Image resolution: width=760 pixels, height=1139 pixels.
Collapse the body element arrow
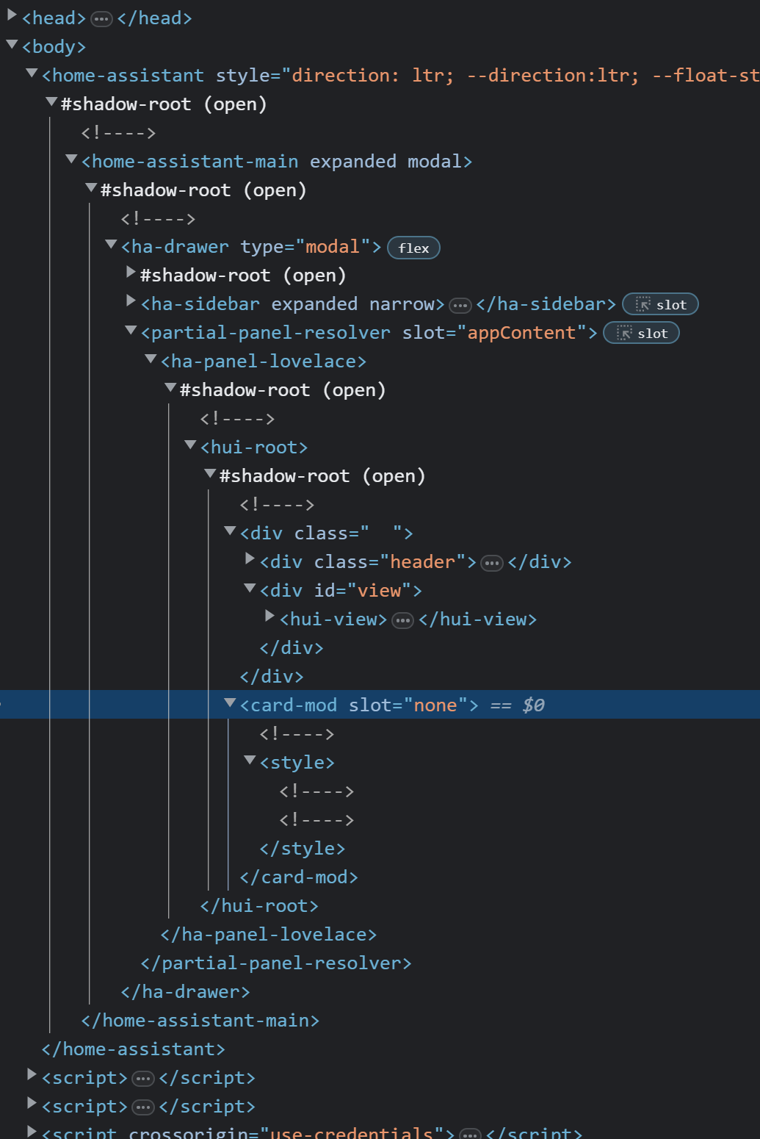(x=12, y=46)
